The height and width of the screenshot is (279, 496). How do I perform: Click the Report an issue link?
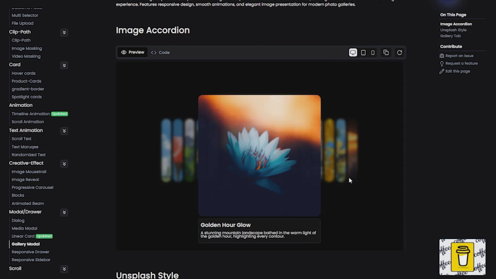460,56
